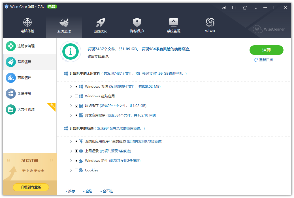Select 全不选 to deselect everything
The image size is (294, 198).
coord(108,191)
